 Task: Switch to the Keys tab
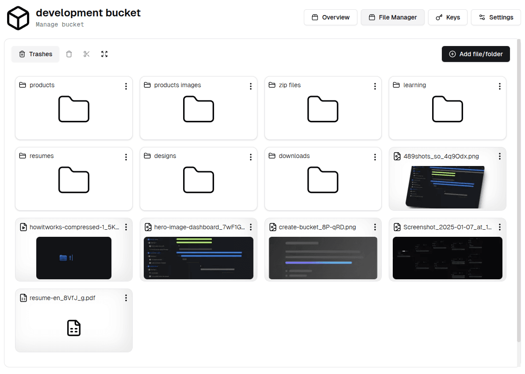coord(448,17)
